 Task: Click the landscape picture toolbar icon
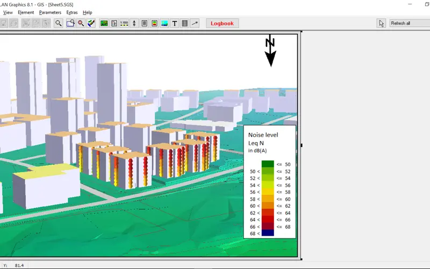click(x=164, y=23)
